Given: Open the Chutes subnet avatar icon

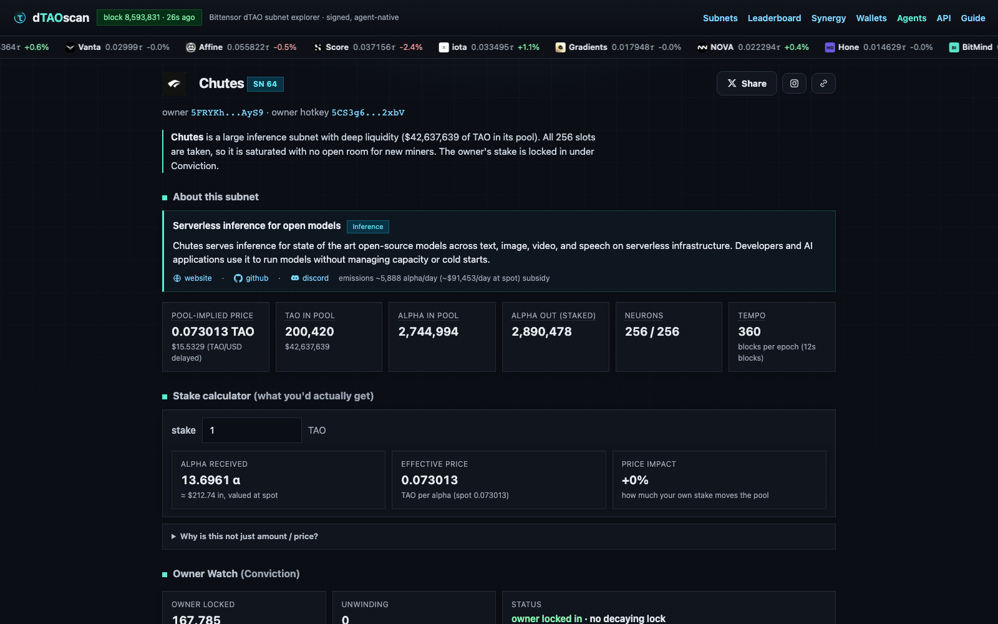Looking at the screenshot, I should (174, 84).
